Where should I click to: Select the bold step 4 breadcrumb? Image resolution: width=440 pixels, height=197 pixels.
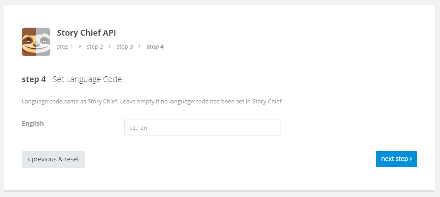tap(155, 47)
